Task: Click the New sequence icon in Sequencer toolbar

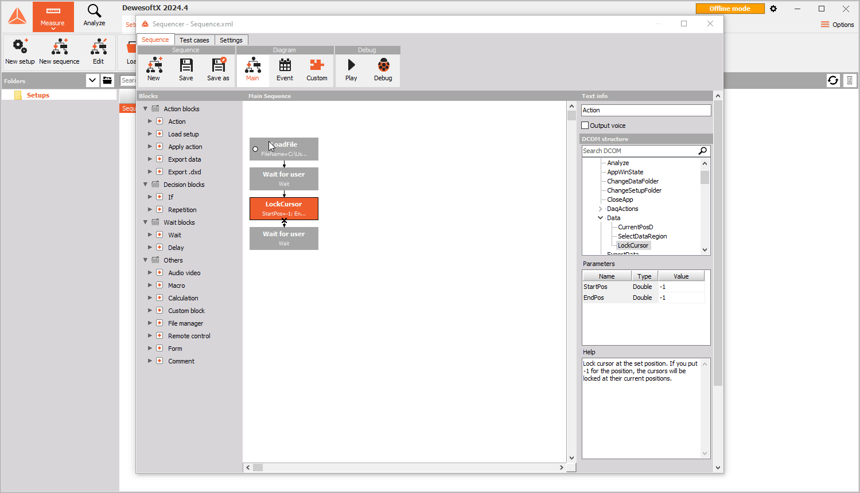Action: [154, 65]
